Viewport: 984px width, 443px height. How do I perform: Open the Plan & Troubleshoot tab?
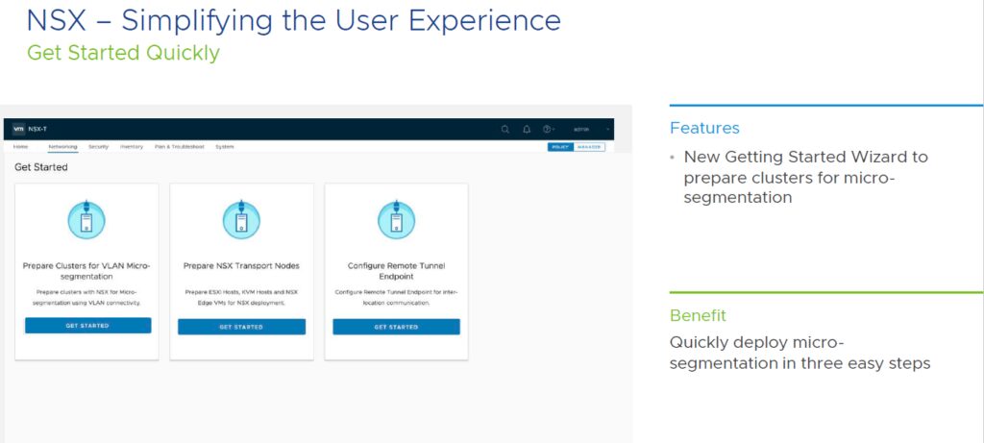pyautogui.click(x=180, y=147)
